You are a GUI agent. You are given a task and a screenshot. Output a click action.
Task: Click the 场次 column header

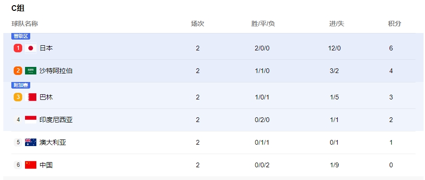coord(197,24)
